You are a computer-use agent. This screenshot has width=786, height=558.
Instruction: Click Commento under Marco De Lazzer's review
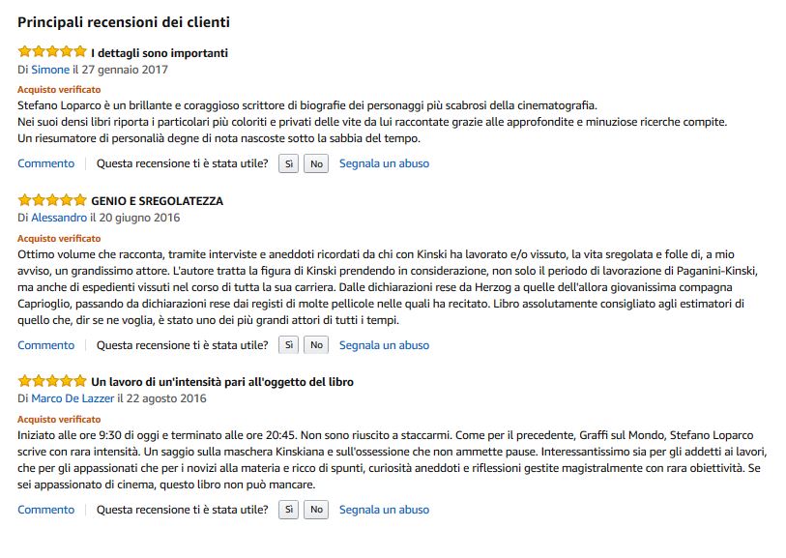click(x=45, y=510)
